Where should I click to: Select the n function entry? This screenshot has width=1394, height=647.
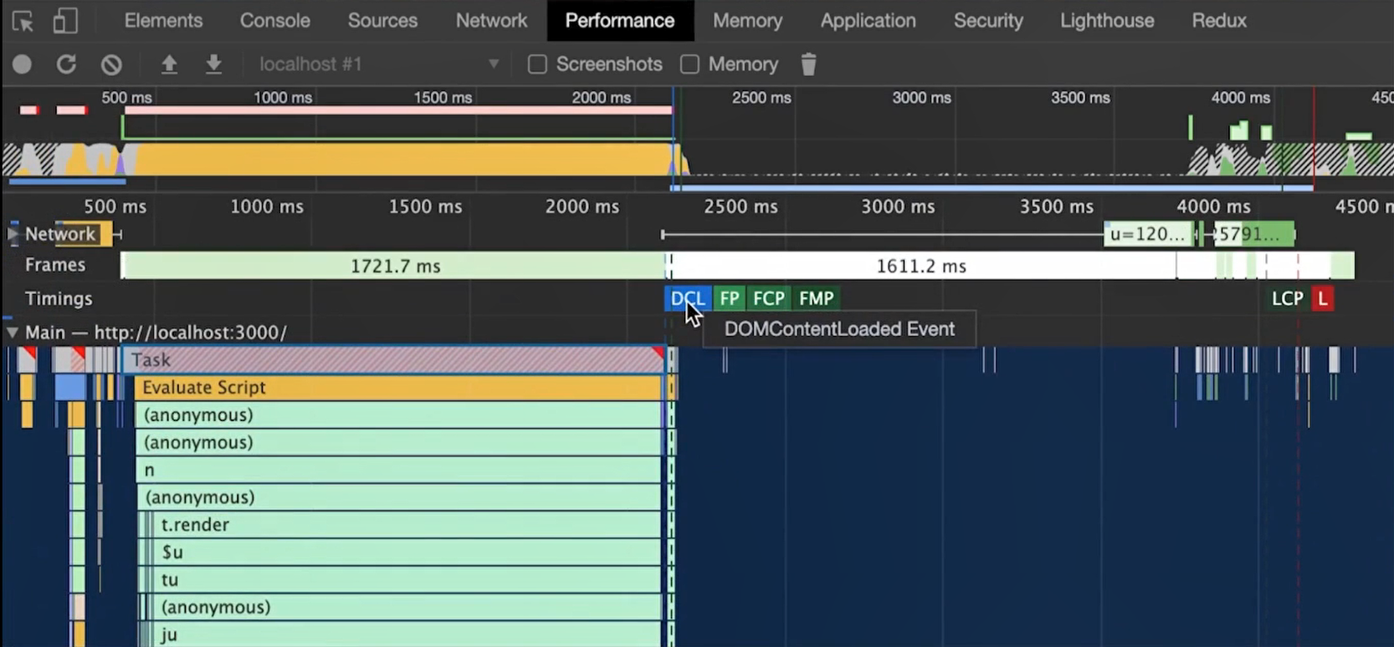[398, 471]
